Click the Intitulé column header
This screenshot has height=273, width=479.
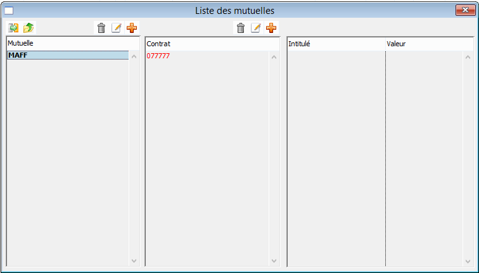click(336, 44)
